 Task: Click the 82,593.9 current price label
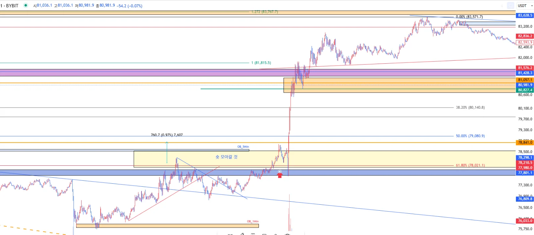525,42
